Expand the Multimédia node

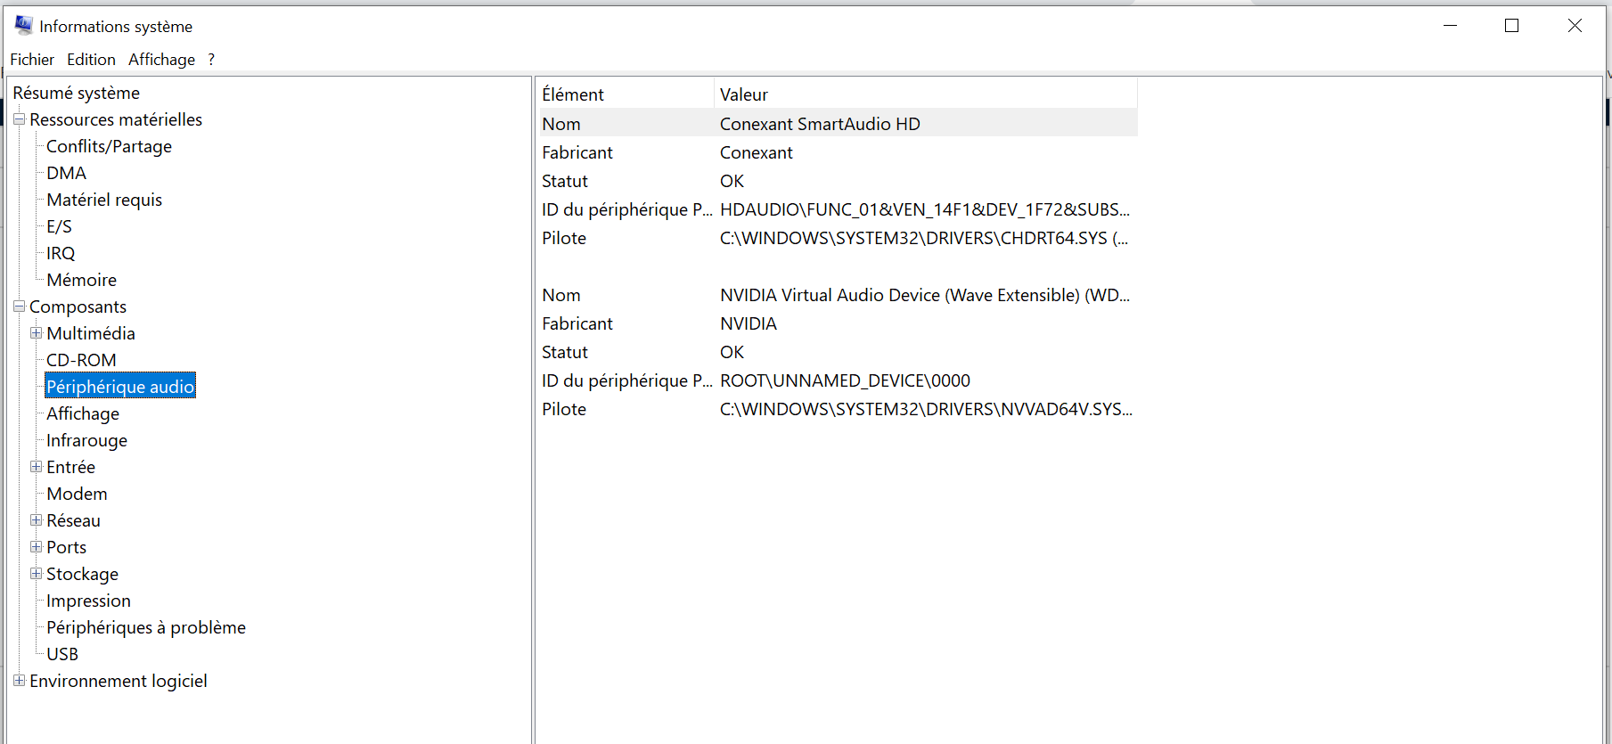[x=37, y=333]
